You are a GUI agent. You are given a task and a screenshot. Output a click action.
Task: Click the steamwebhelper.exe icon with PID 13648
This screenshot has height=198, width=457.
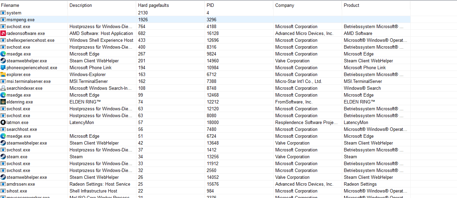coord(3,143)
